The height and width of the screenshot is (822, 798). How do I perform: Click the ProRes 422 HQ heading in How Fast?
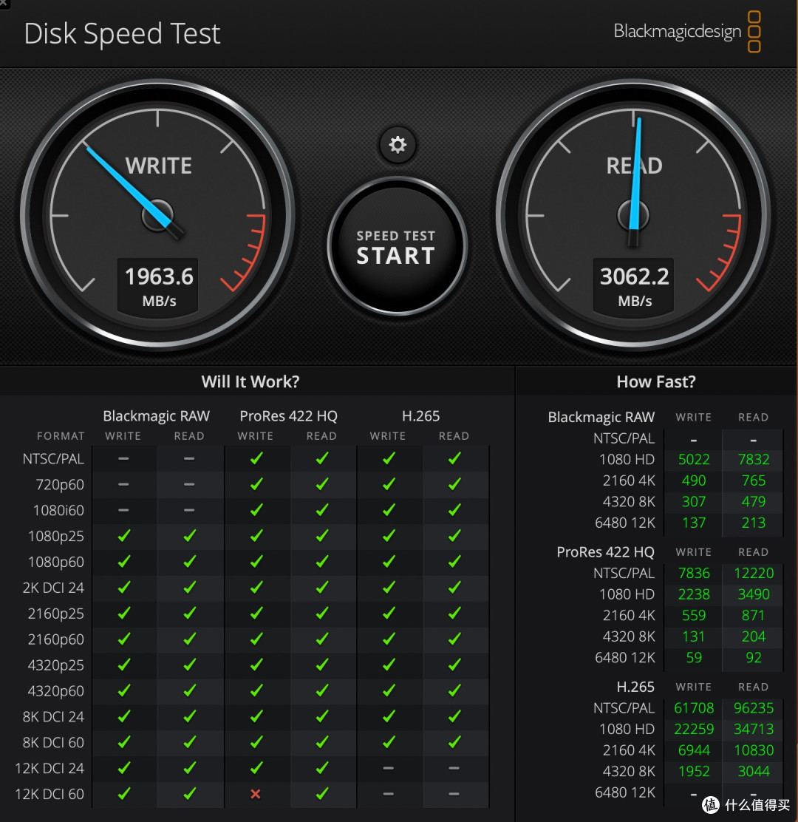tap(605, 552)
